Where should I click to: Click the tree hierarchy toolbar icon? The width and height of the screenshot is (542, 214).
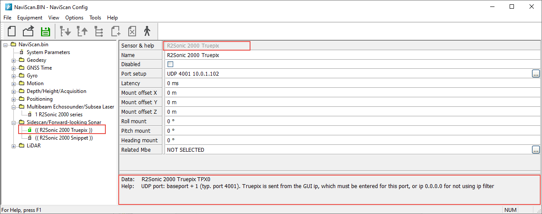(99, 31)
